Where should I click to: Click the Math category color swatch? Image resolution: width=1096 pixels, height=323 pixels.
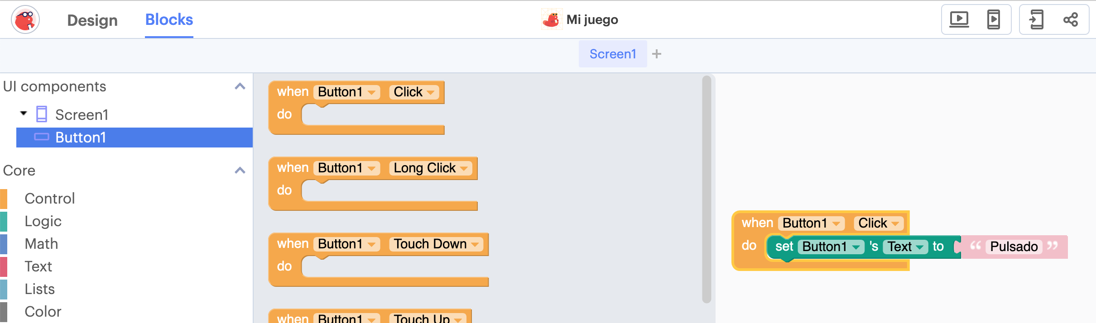pos(4,244)
